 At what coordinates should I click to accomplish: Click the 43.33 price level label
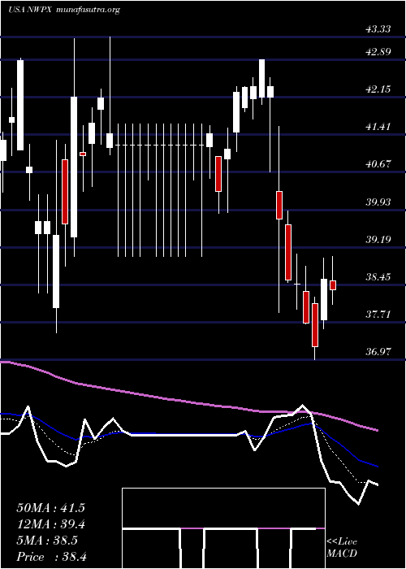coord(378,29)
